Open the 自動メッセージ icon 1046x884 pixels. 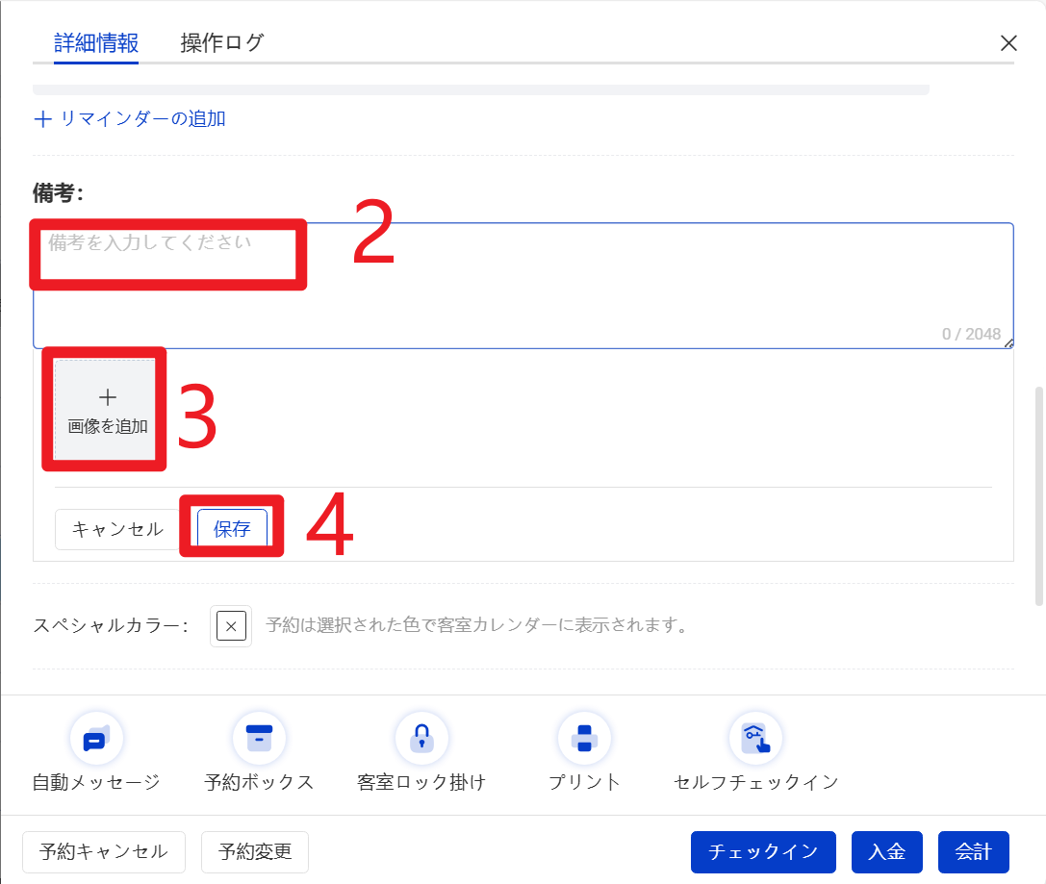point(96,739)
